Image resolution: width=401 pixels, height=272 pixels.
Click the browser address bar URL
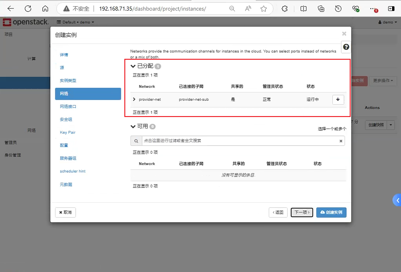pyautogui.click(x=153, y=9)
